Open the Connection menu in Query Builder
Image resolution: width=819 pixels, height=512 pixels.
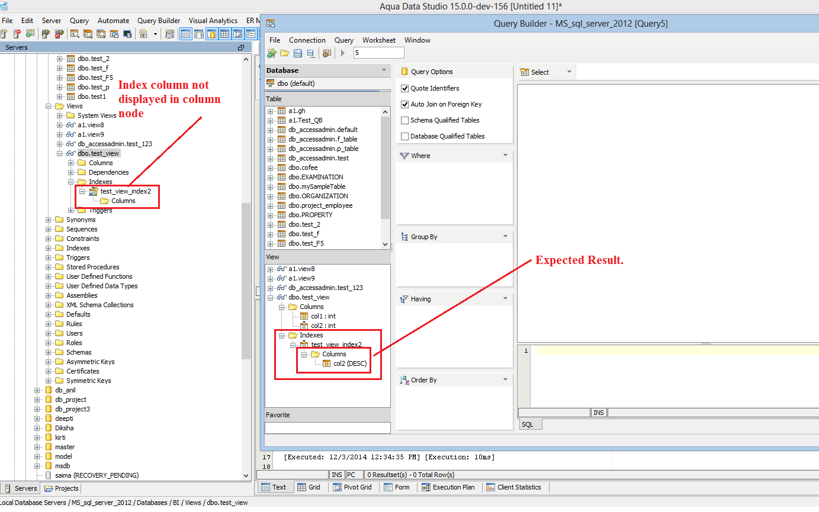coord(307,40)
